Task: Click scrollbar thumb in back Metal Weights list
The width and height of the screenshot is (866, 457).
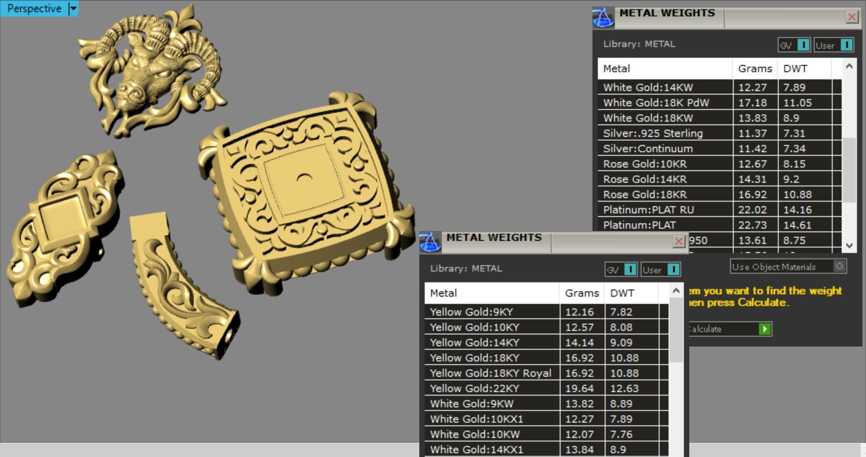Action: (x=849, y=170)
